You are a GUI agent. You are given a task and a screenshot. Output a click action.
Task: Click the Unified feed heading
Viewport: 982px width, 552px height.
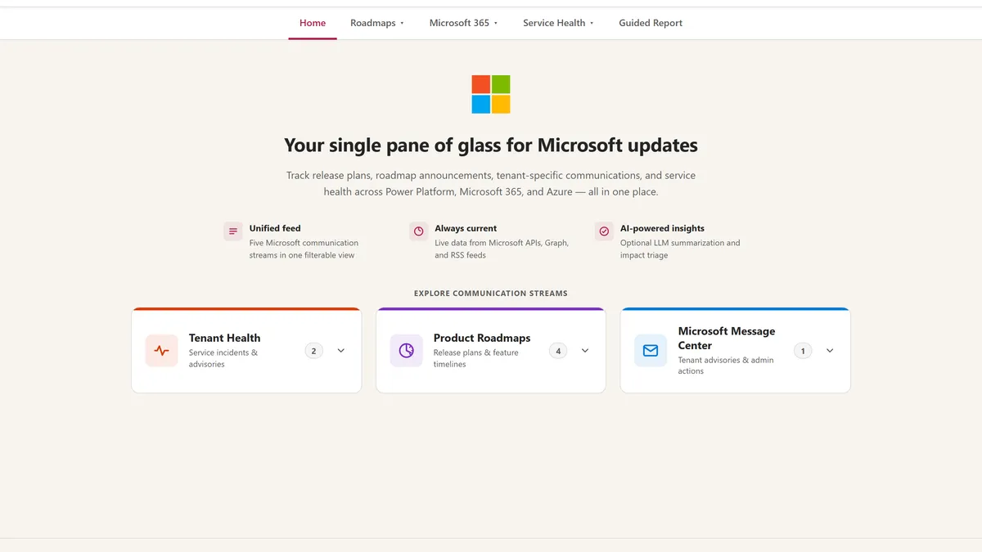point(275,228)
